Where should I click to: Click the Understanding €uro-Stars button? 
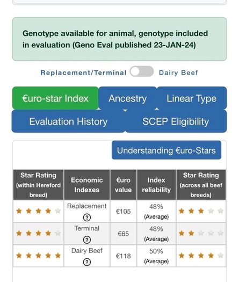pyautogui.click(x=166, y=150)
